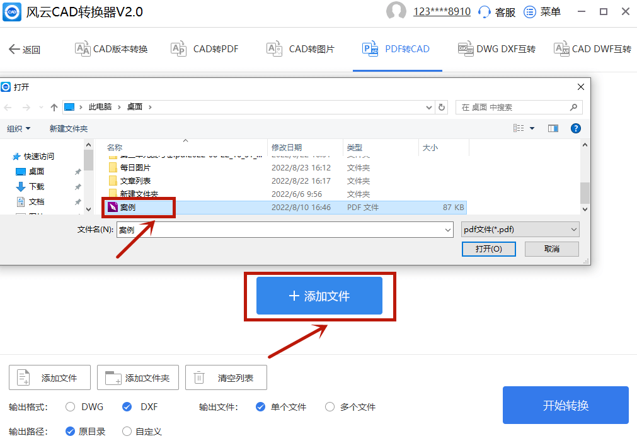This screenshot has width=637, height=446.
Task: Go up one folder level
Action: (54, 108)
